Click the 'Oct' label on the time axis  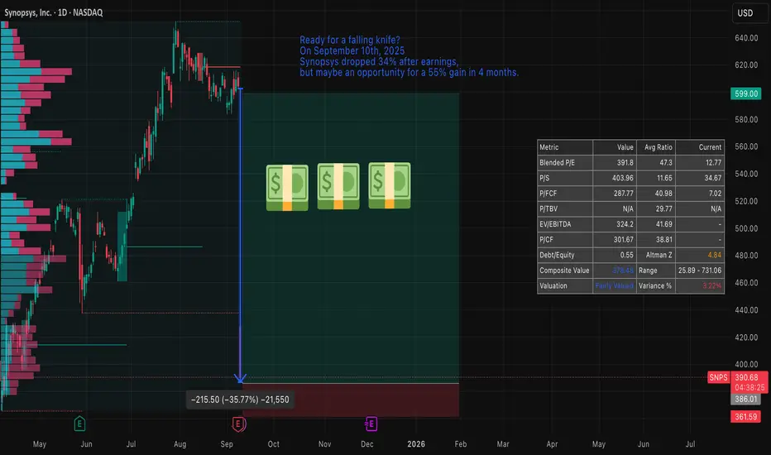click(x=273, y=443)
